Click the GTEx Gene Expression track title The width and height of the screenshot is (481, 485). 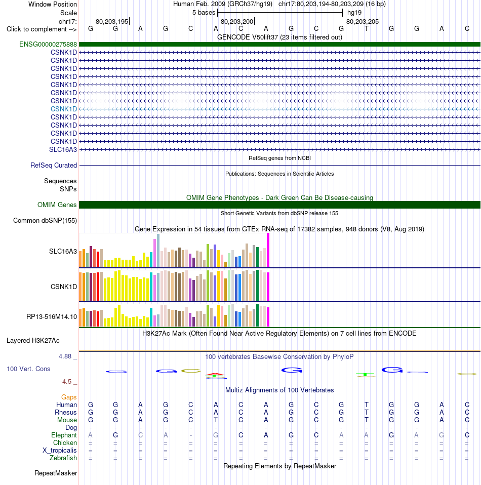point(279,229)
